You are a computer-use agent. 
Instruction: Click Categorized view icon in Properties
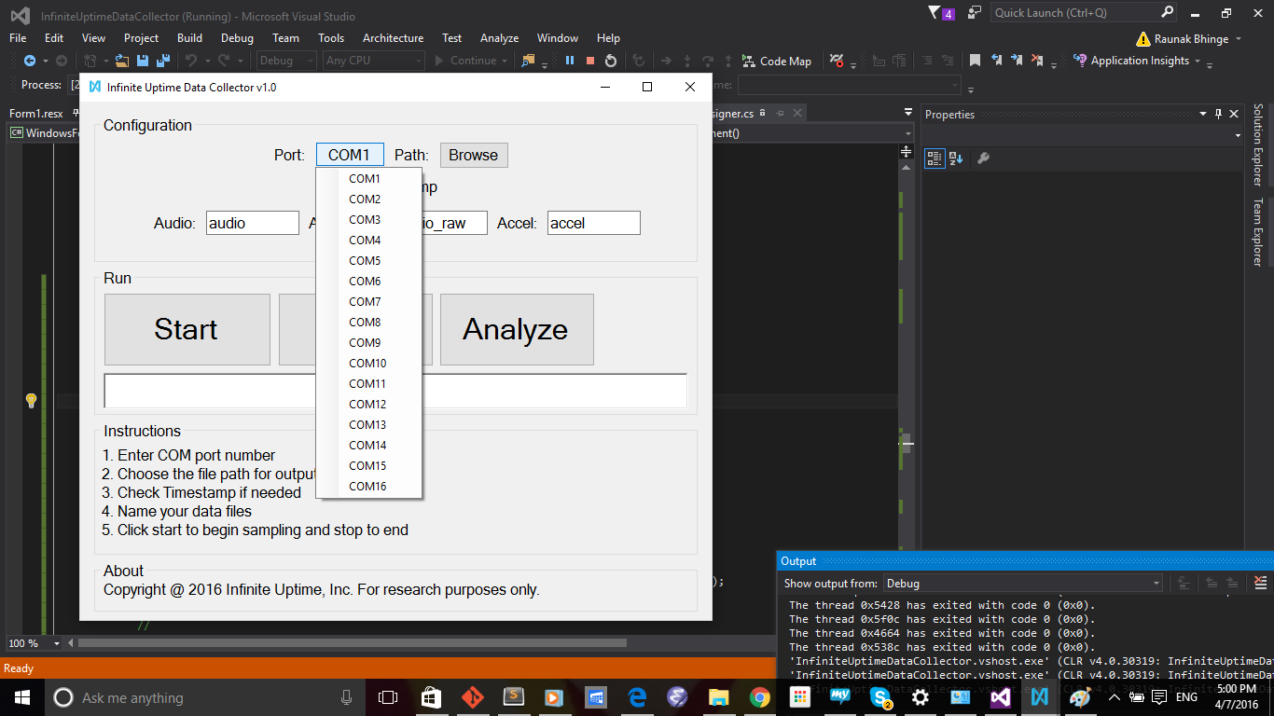pos(935,158)
